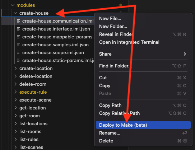Expand the create-location folder chevron
This screenshot has height=150, width=195.
click(x=15, y=68)
